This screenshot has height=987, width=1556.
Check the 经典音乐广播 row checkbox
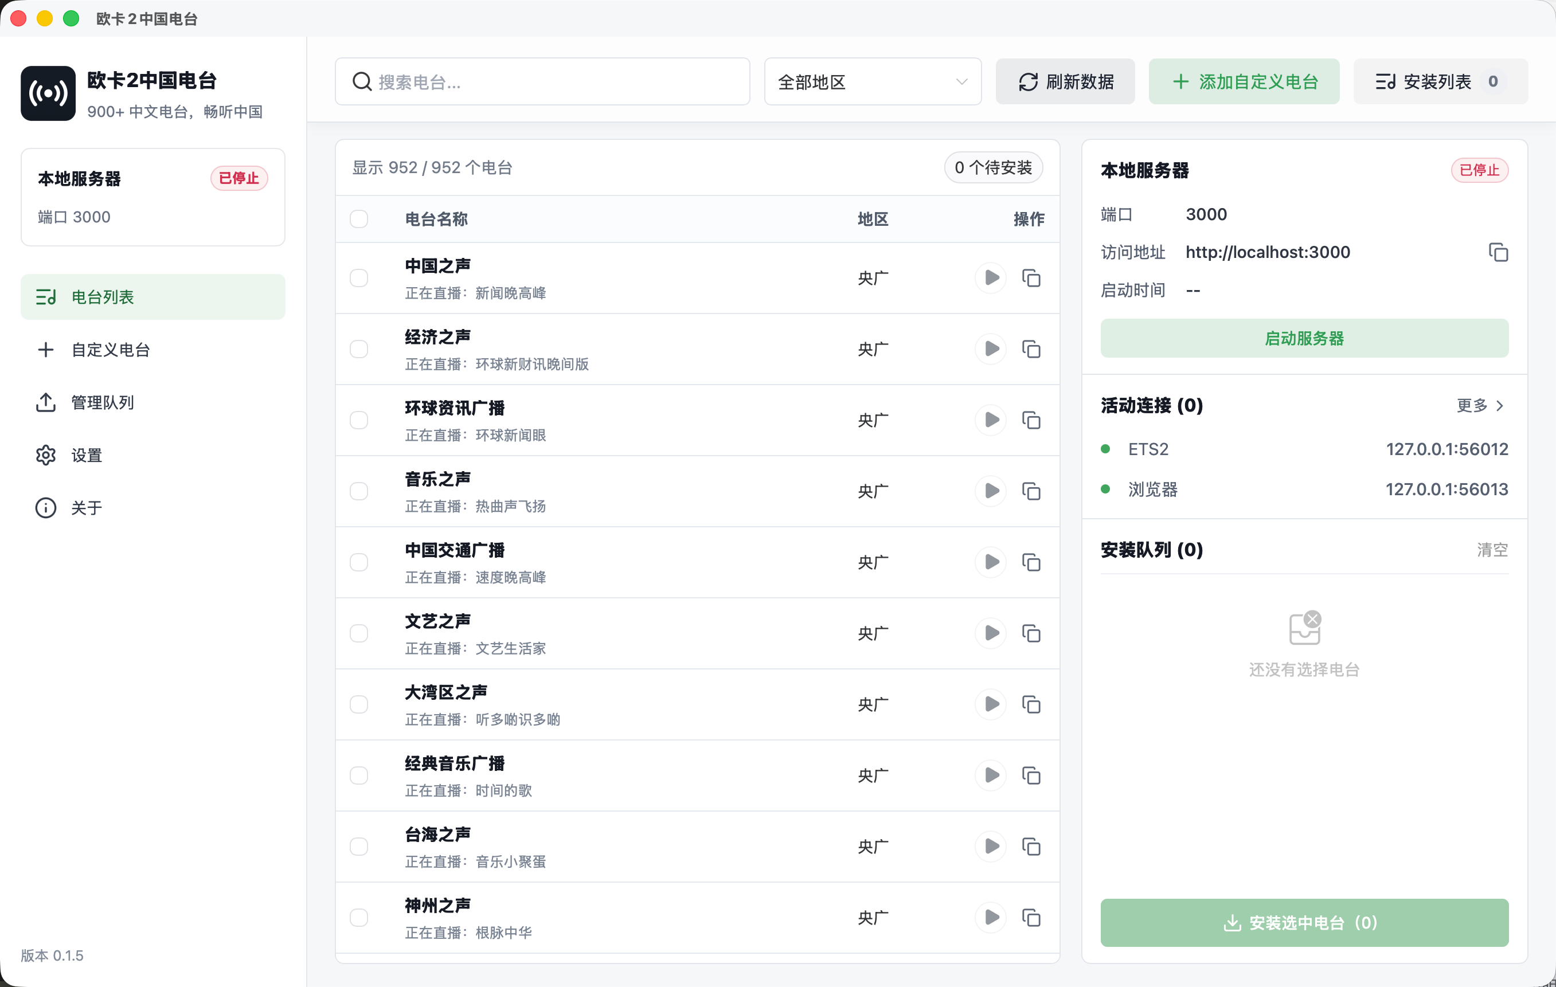359,775
